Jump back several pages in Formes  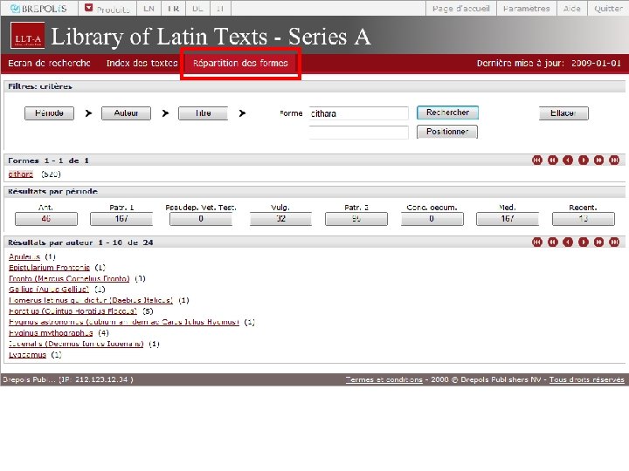point(552,160)
